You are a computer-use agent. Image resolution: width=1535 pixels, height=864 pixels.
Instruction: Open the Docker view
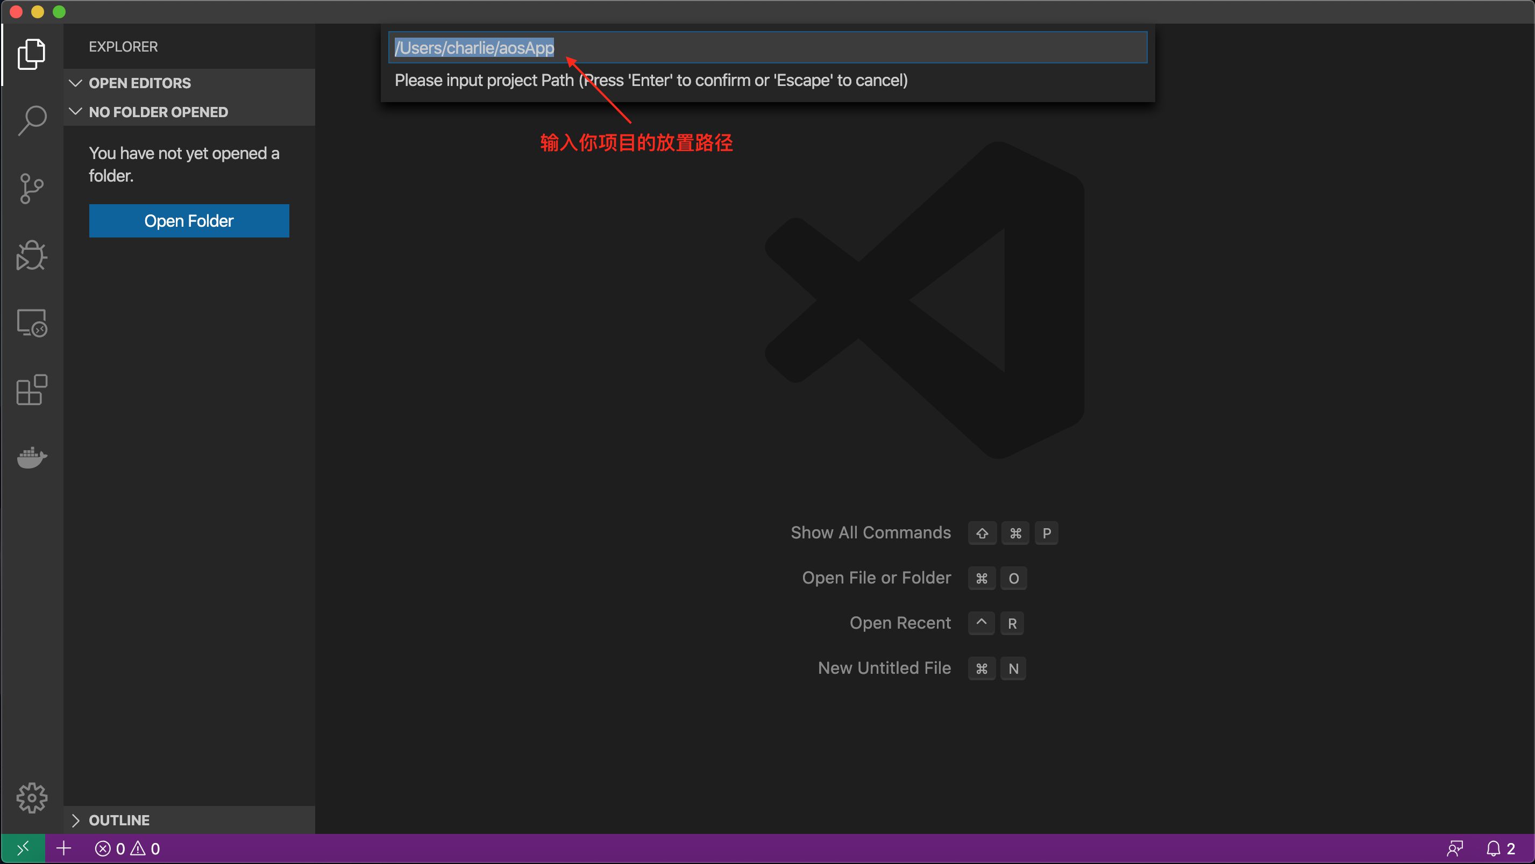click(32, 457)
